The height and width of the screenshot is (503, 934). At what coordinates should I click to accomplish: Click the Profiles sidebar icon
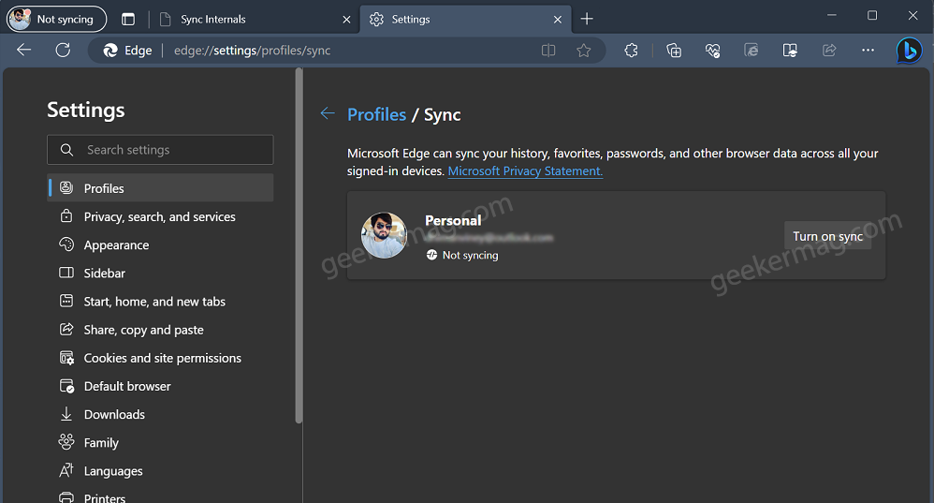[66, 187]
